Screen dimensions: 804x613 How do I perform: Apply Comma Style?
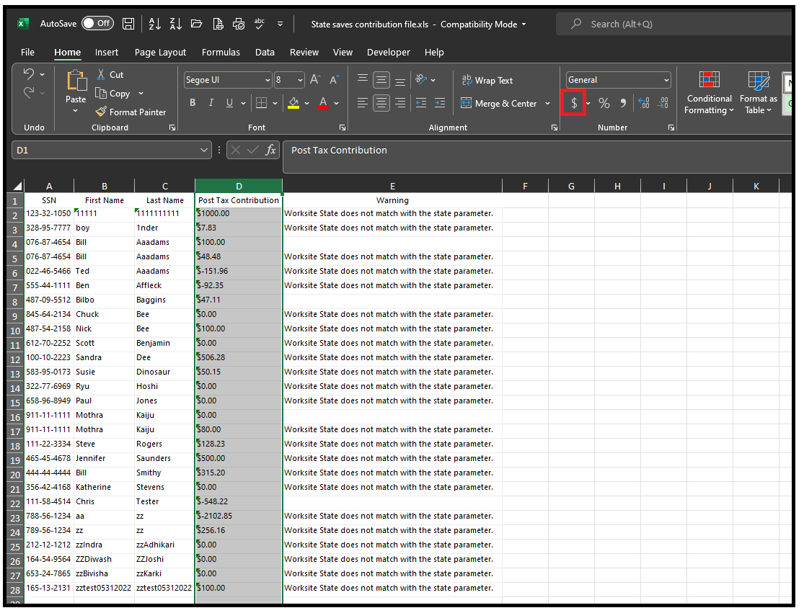coord(623,103)
